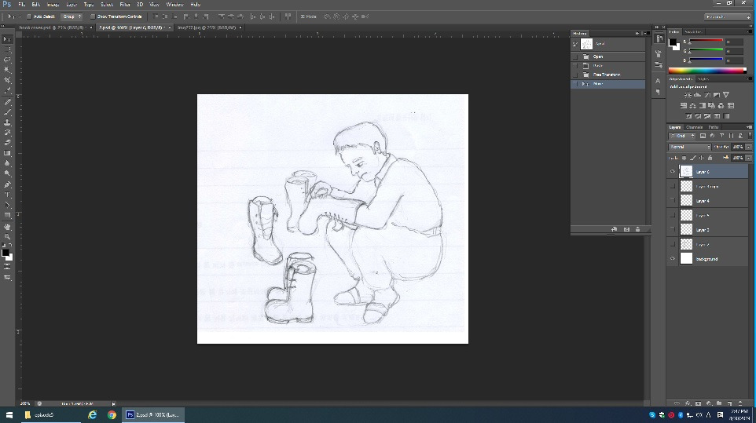Viewport: 756px width, 423px height.
Task: Pick the Horizontal Type tool
Action: pos(7,195)
